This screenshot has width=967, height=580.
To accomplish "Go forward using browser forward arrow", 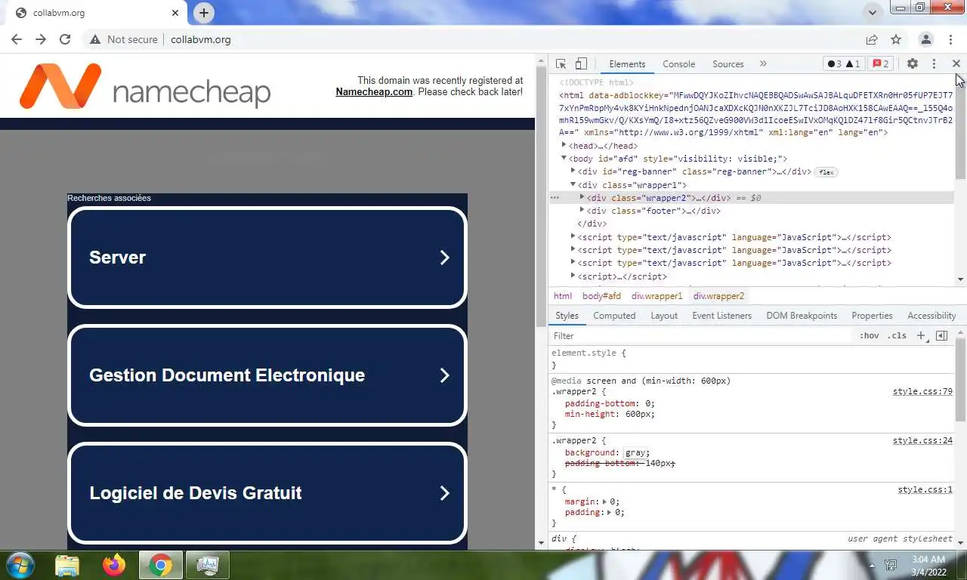I will coord(41,39).
